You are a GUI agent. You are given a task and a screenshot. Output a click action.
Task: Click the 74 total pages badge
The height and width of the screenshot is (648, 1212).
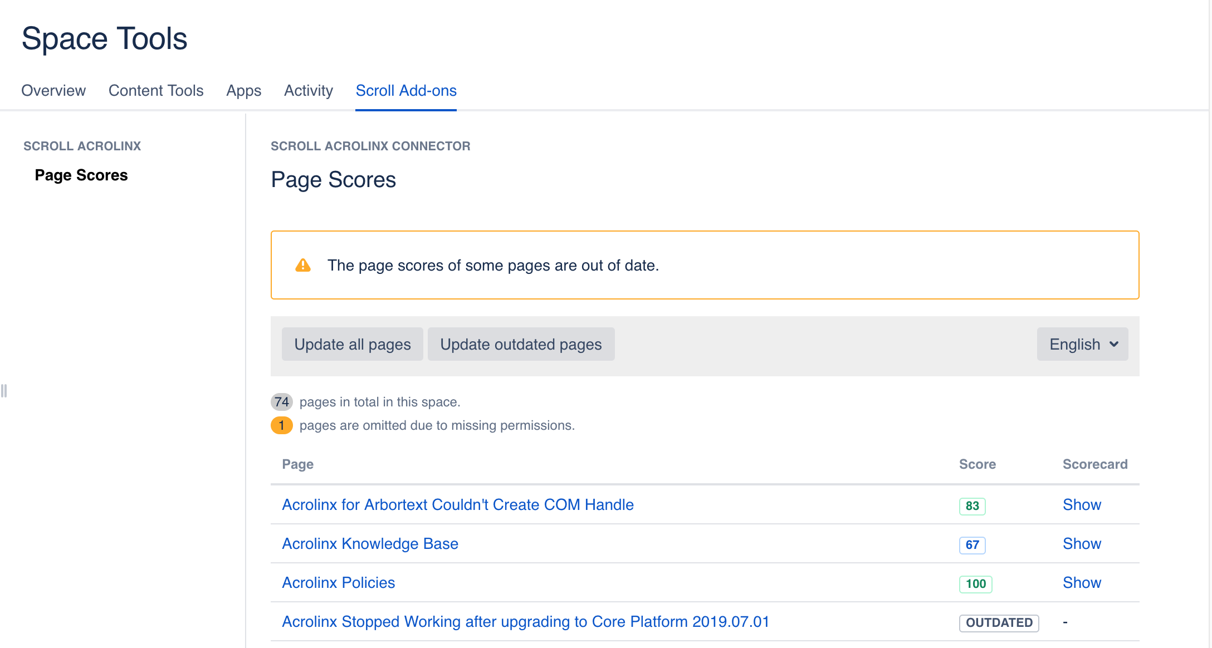pyautogui.click(x=282, y=402)
